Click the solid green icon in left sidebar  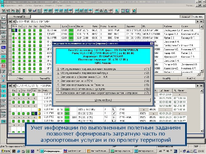pyautogui.click(x=3, y=61)
